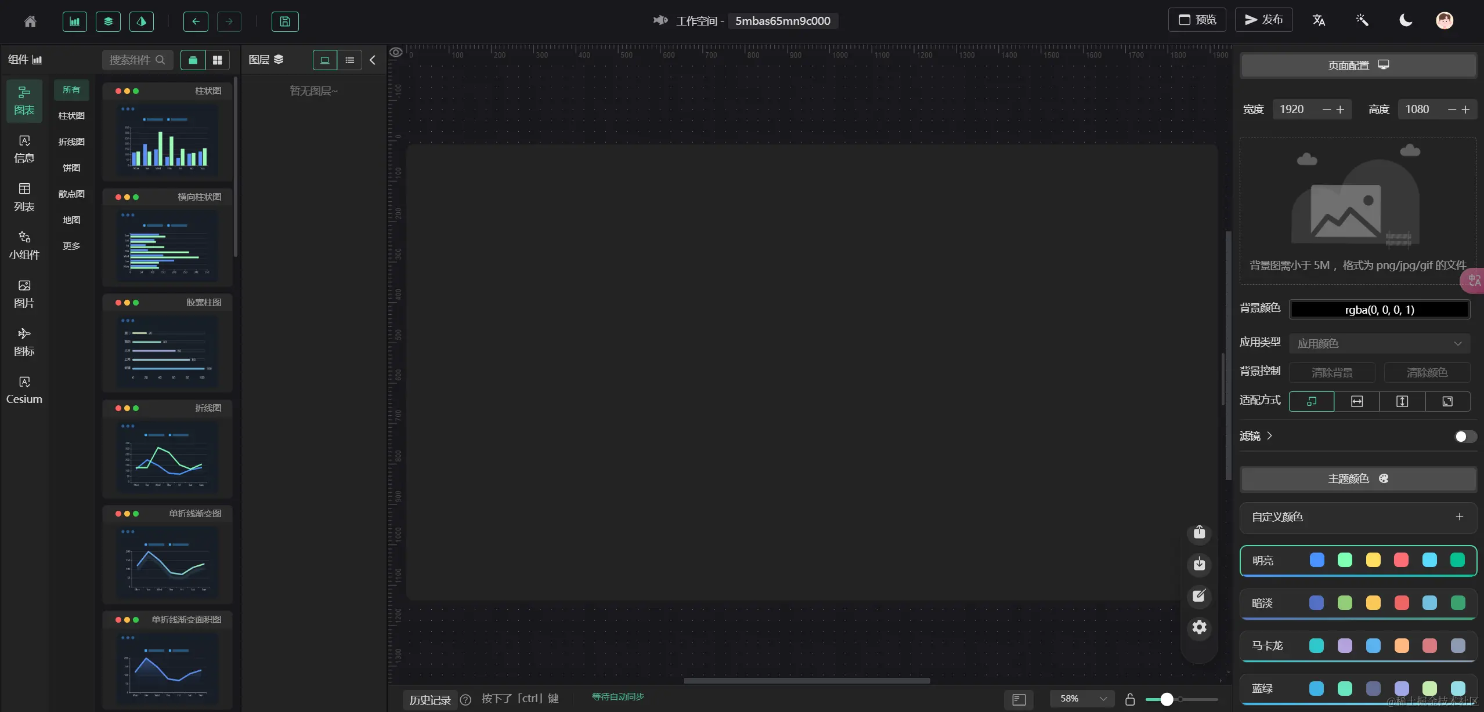Click the lock icon beside zoom slider
This screenshot has width=1484, height=712.
pos(1129,699)
